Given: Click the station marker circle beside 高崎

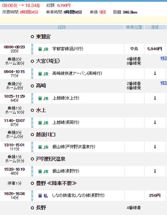Looking at the screenshot, I should [32, 86].
